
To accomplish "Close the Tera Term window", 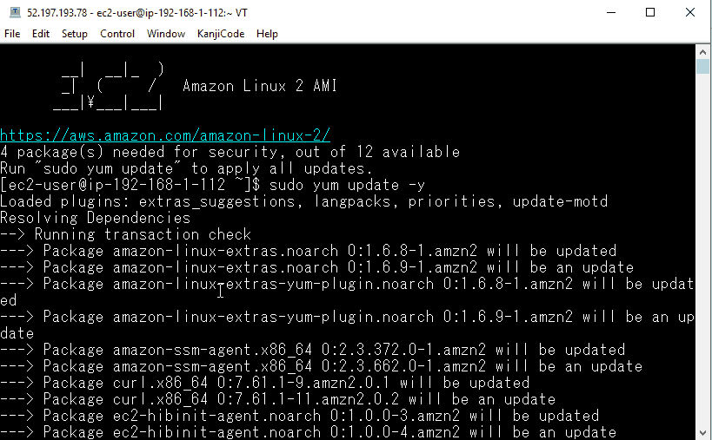I will coord(690,12).
